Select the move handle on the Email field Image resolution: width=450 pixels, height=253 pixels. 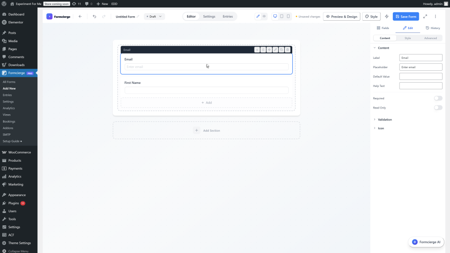pyautogui.click(x=269, y=50)
